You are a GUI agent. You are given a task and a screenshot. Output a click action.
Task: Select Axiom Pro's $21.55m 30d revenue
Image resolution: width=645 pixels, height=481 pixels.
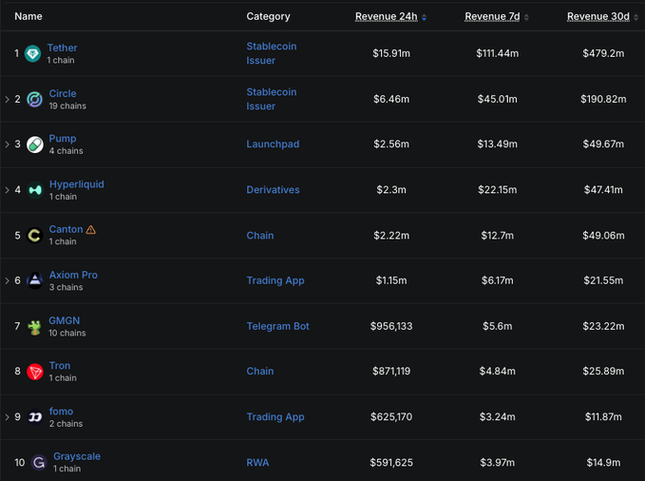pyautogui.click(x=603, y=280)
